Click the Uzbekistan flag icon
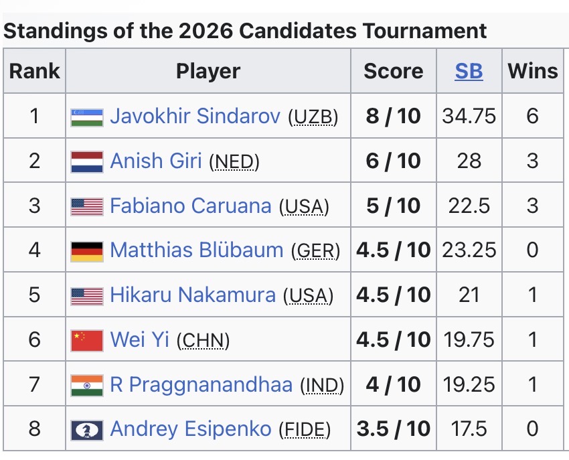569x460 pixels. [x=87, y=117]
